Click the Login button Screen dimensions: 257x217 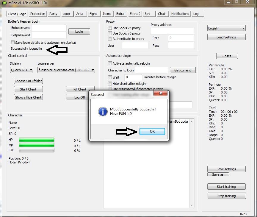79,32
